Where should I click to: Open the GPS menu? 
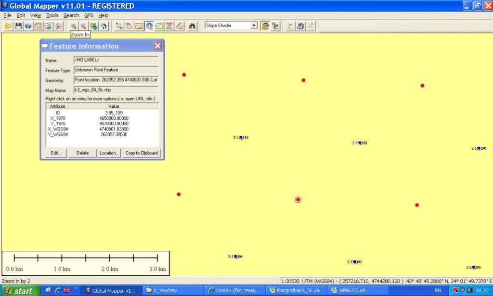pyautogui.click(x=89, y=15)
